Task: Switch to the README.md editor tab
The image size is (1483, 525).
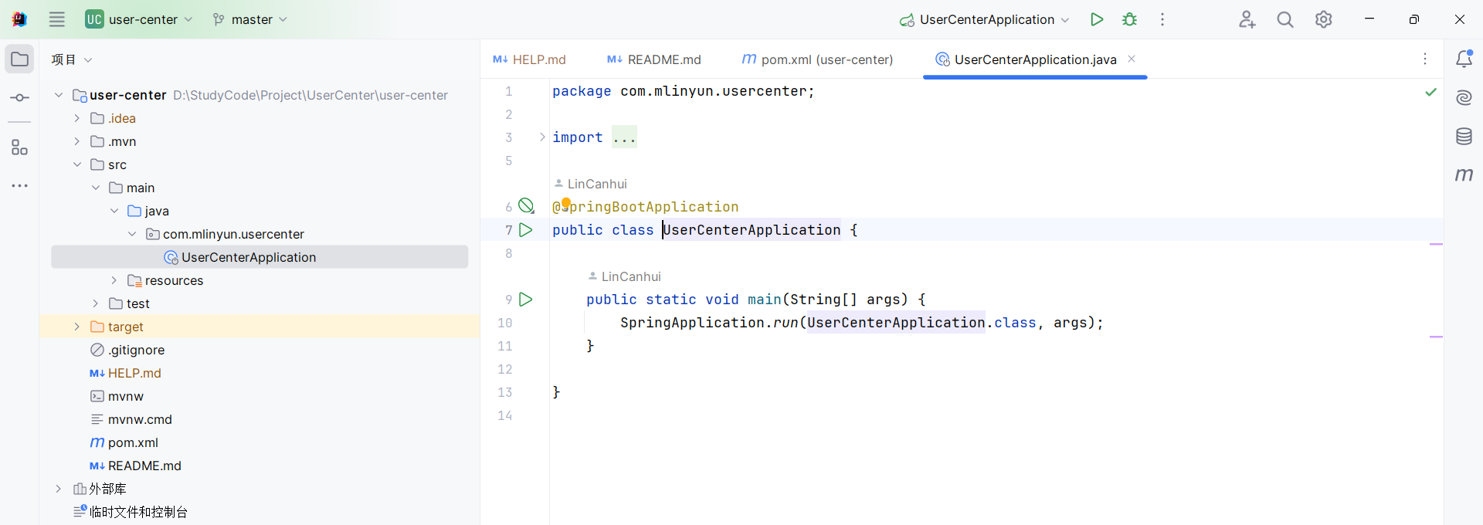Action: pos(654,59)
